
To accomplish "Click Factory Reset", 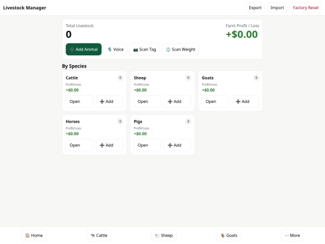I will tap(306, 8).
